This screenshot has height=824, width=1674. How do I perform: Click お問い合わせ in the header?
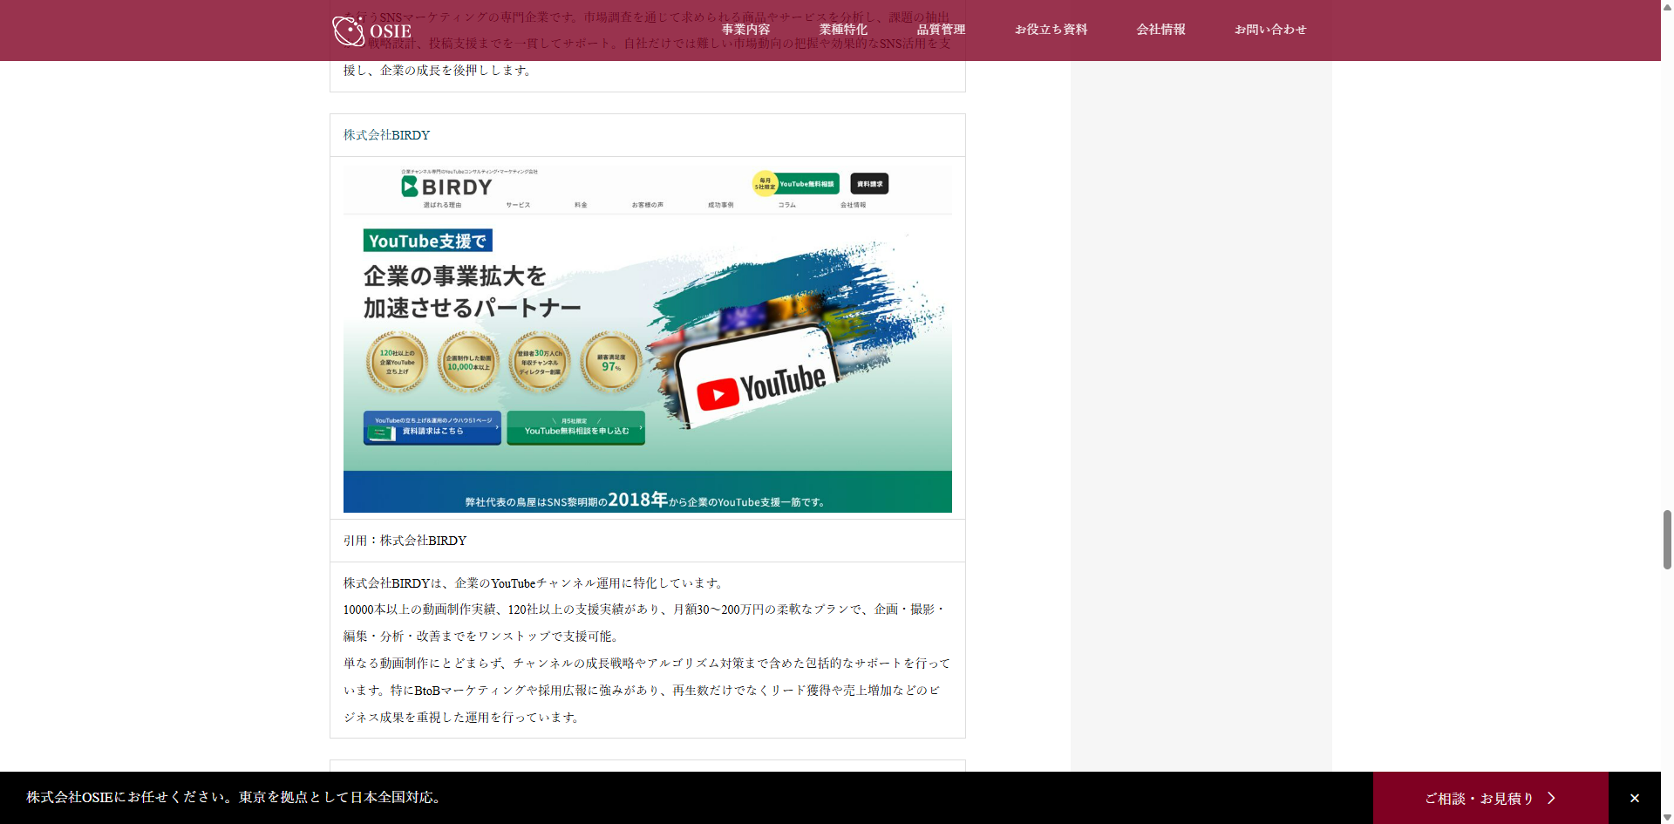(x=1270, y=30)
